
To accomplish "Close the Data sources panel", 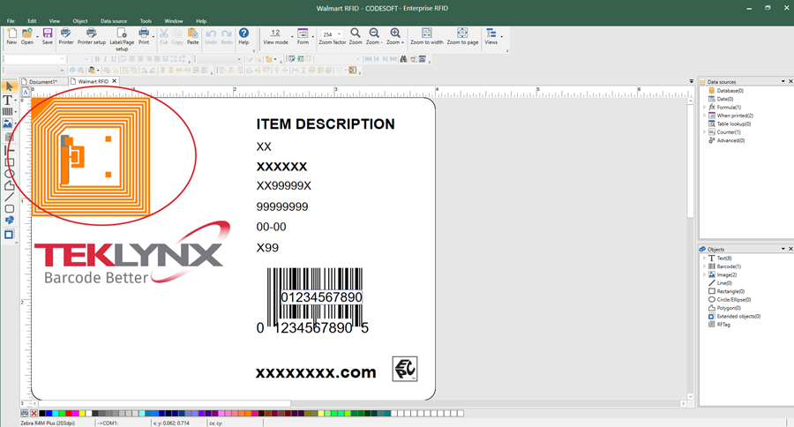I will [x=790, y=81].
